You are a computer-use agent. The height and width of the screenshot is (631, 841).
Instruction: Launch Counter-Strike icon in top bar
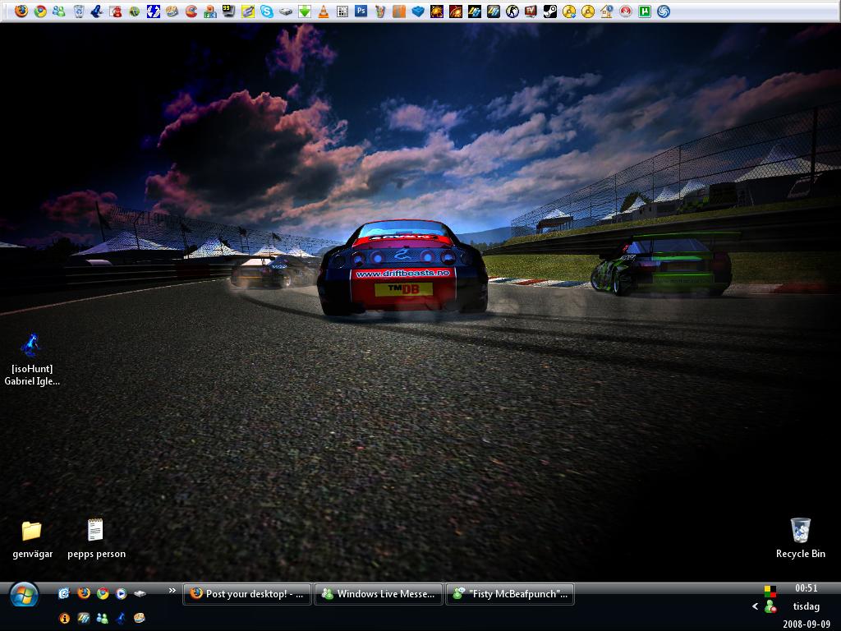pos(512,11)
